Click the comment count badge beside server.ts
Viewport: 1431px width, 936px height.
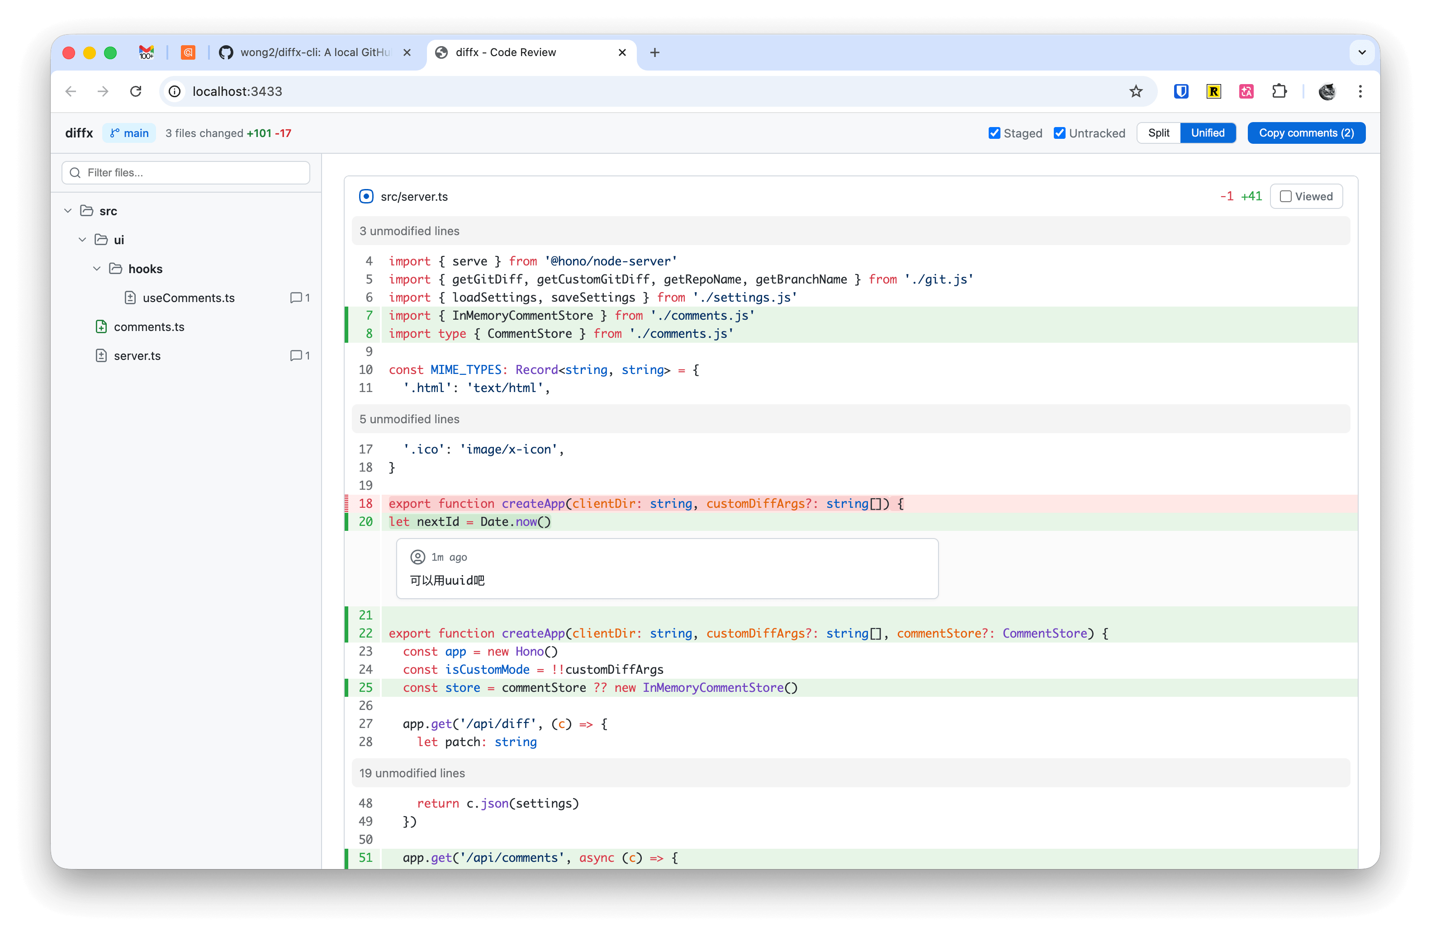tap(299, 355)
